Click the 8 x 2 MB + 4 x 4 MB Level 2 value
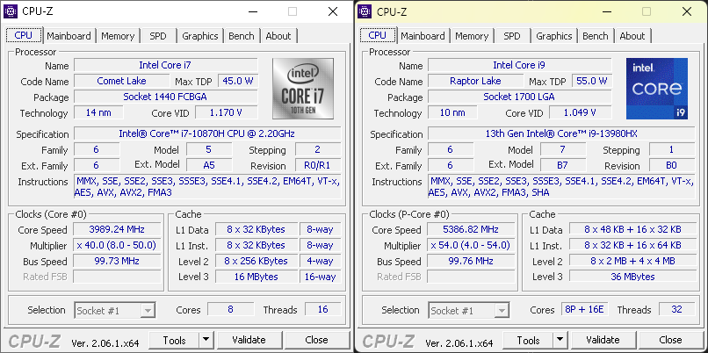 click(x=632, y=261)
